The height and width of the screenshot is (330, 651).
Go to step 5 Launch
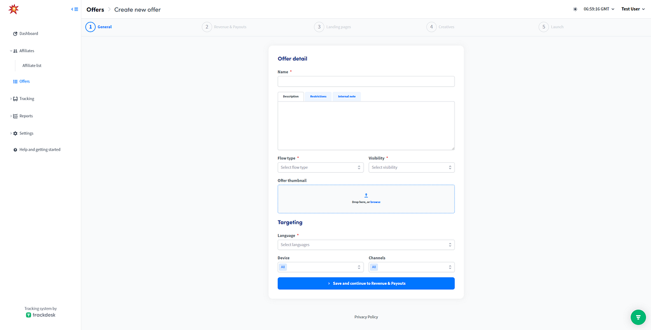coord(551,27)
